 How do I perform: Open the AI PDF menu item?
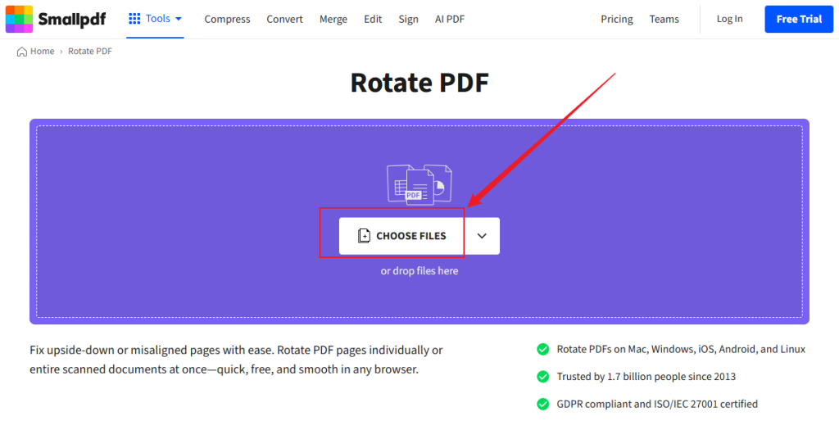450,19
